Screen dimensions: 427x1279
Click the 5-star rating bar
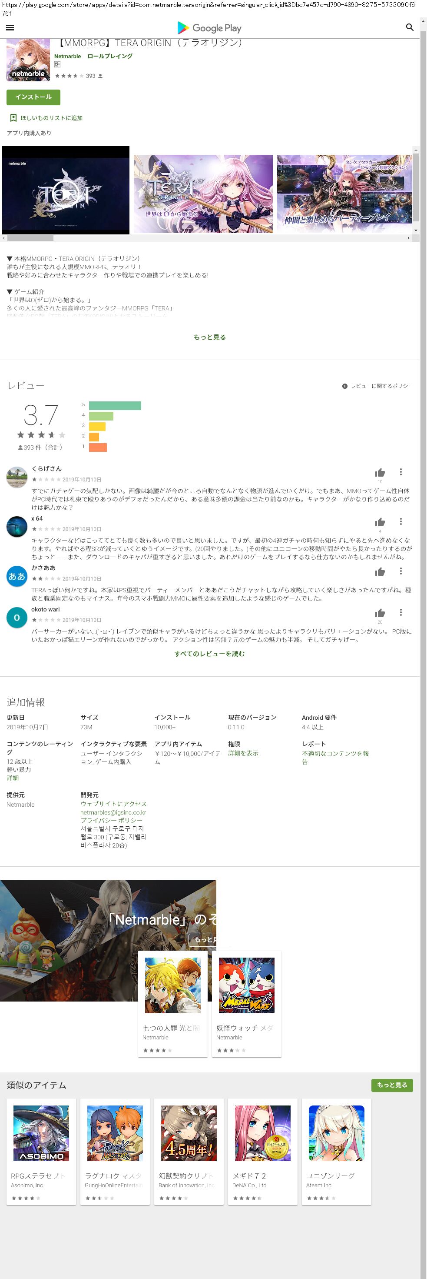(115, 406)
